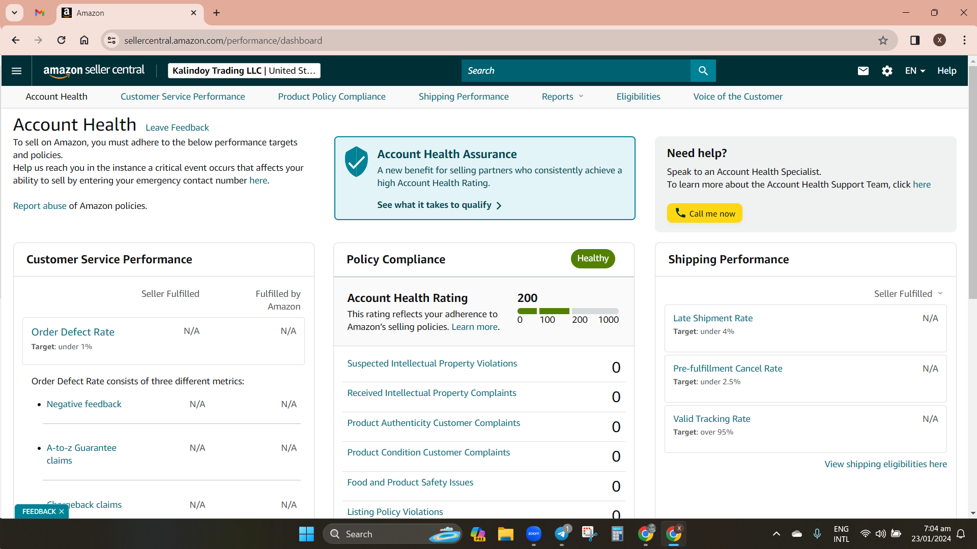Open the Chrome three-dot menu
The width and height of the screenshot is (977, 549).
[964, 40]
